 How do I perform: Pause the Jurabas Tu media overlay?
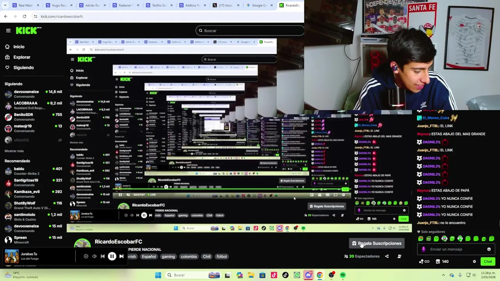click(112, 256)
